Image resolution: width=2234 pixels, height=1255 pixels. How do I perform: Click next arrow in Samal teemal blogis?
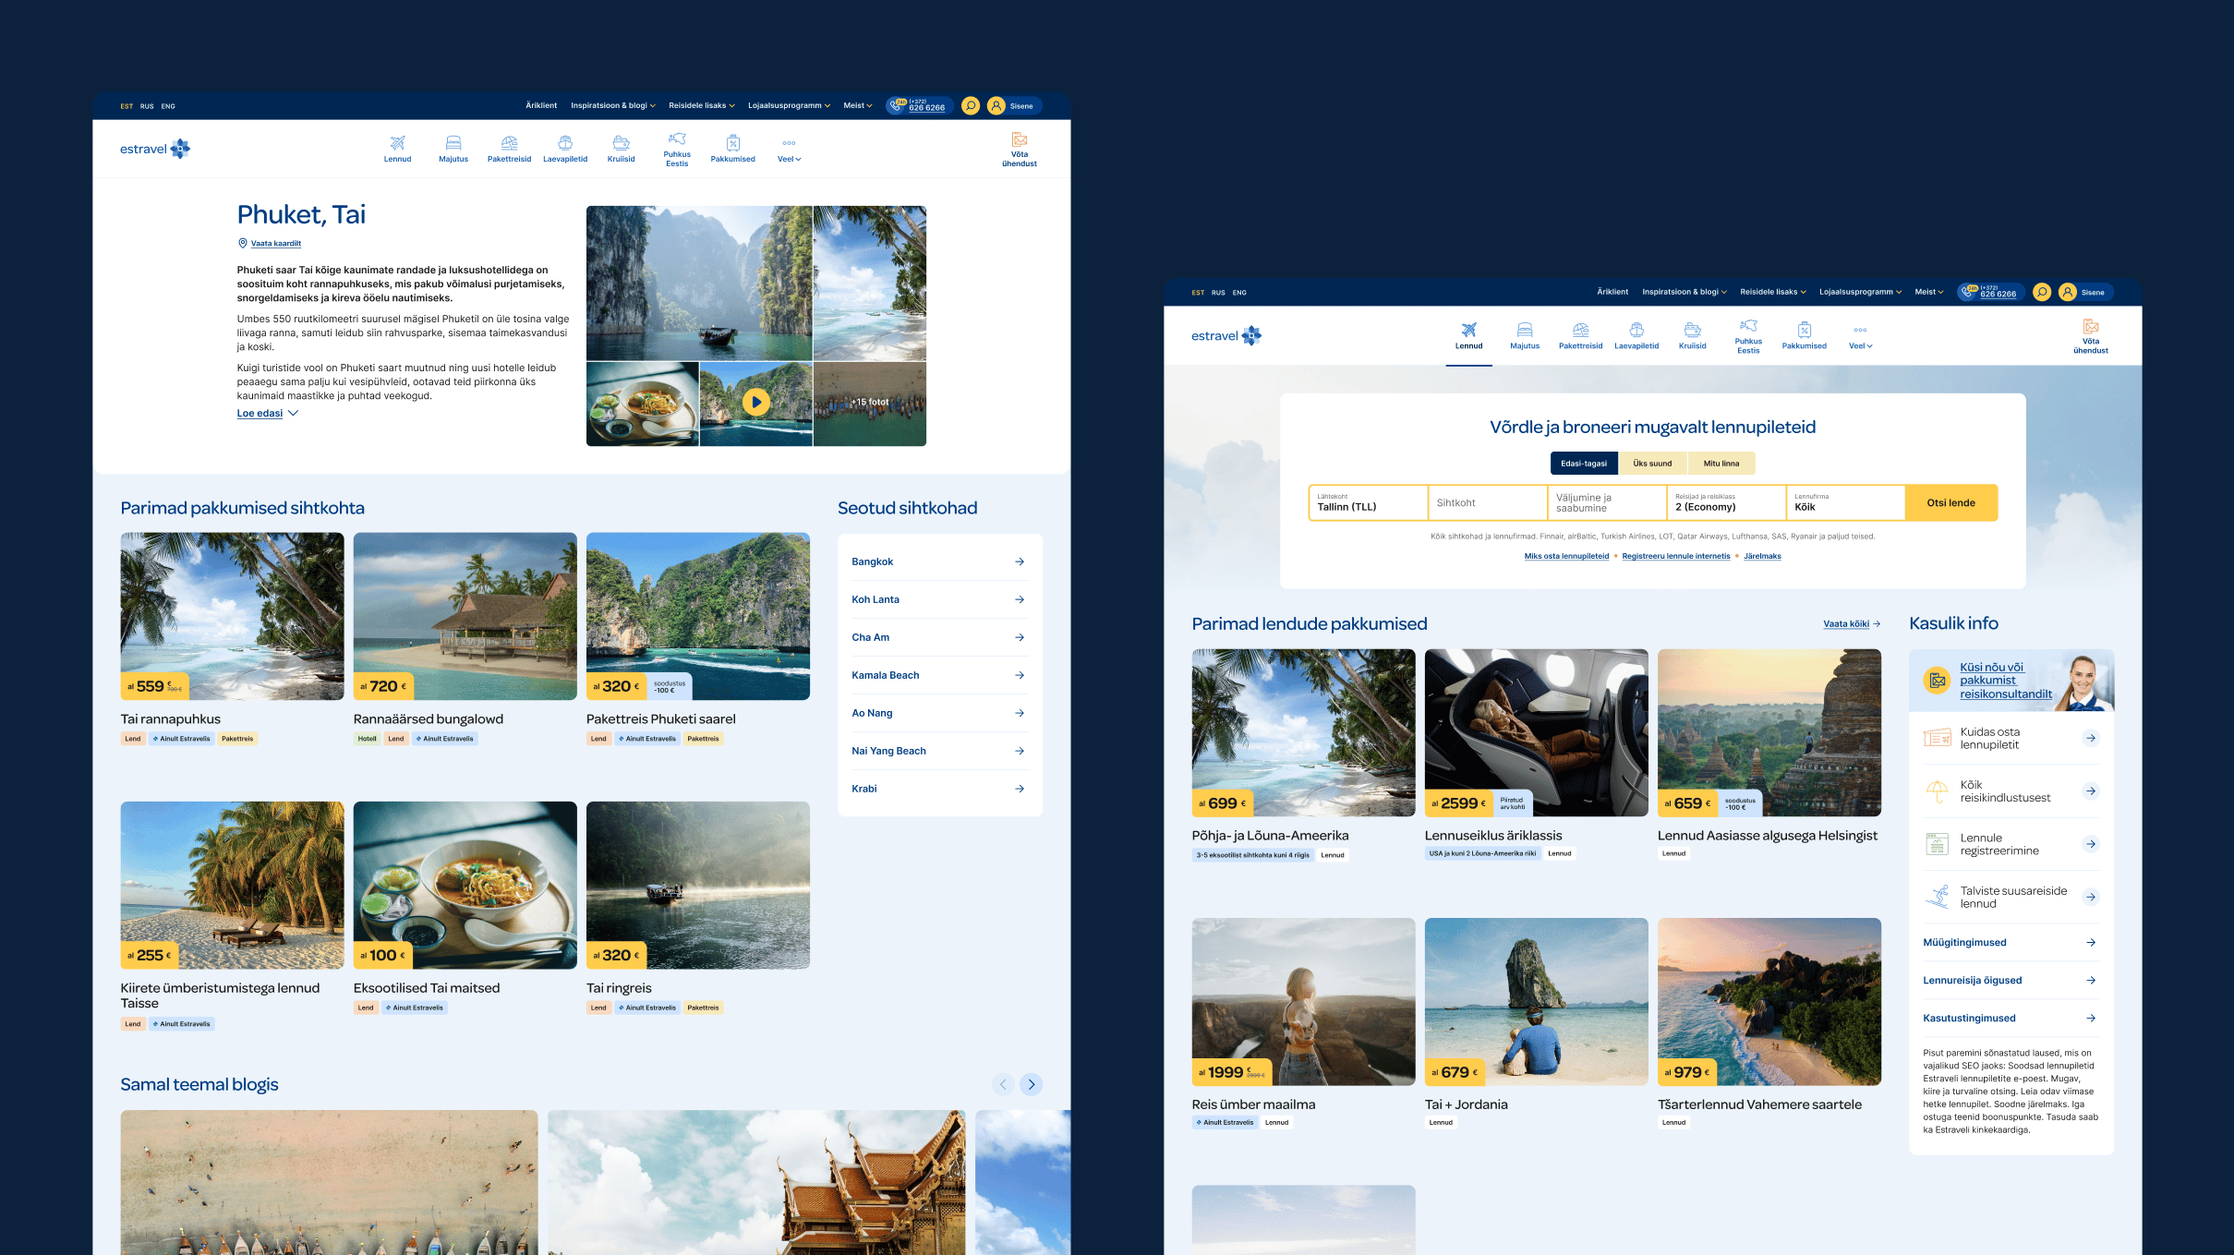1032,1084
